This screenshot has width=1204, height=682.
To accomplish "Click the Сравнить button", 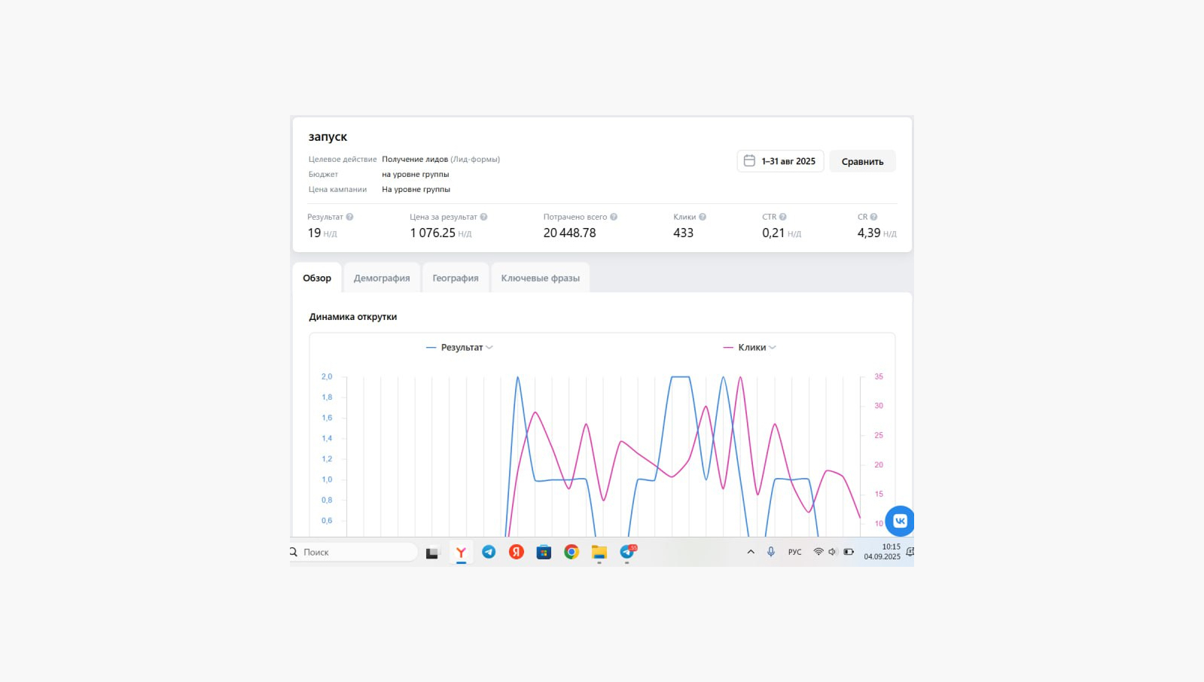I will click(x=863, y=161).
